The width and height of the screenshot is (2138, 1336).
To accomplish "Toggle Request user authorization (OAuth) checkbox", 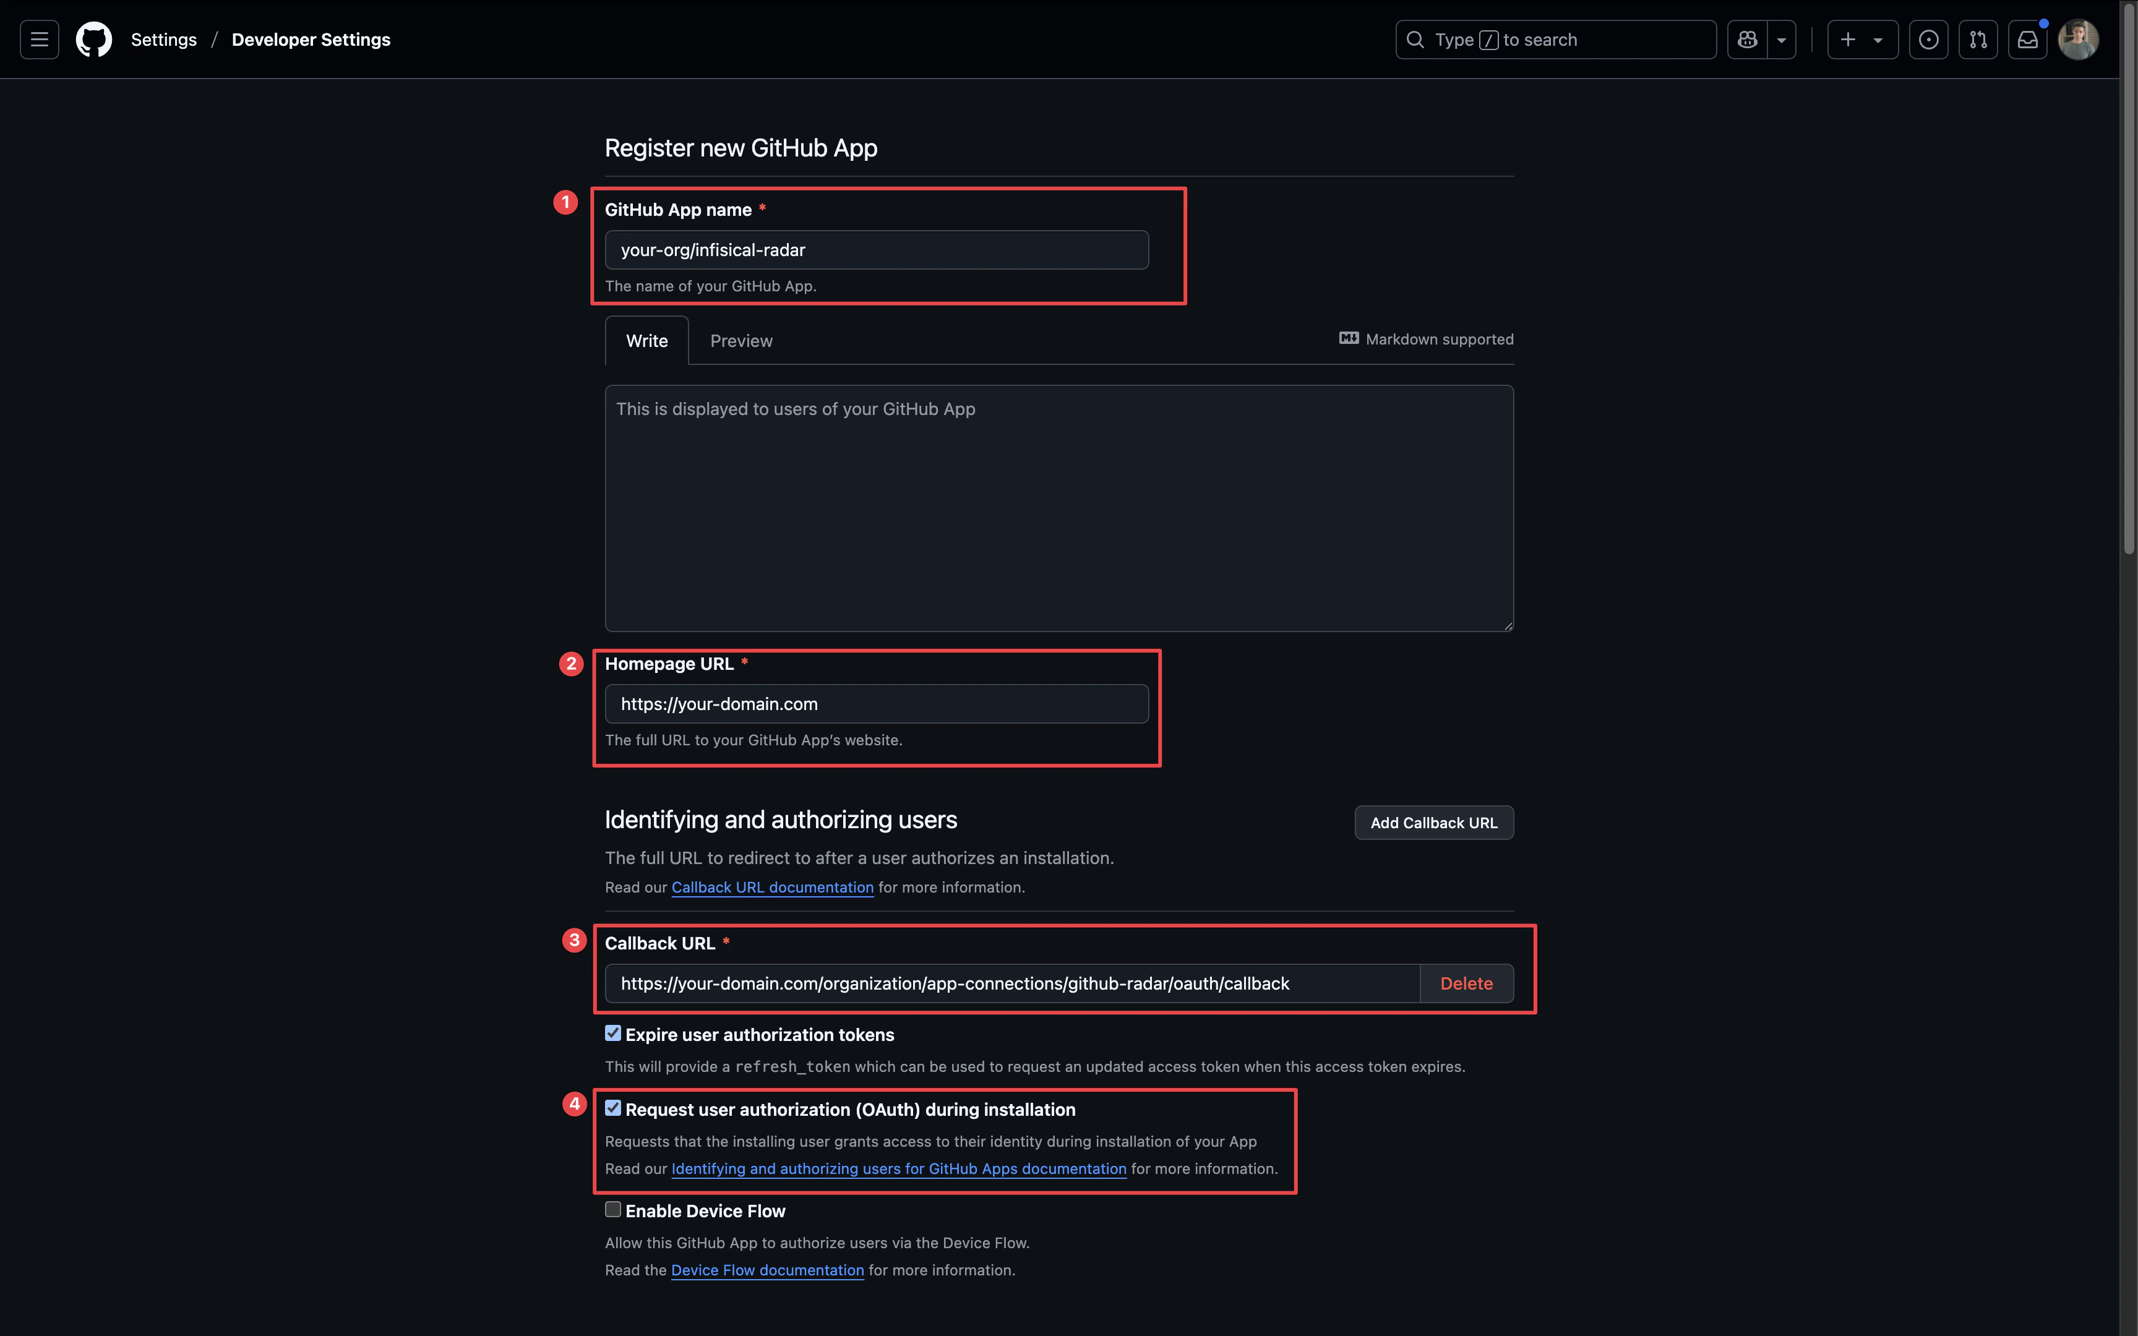I will 613,1108.
